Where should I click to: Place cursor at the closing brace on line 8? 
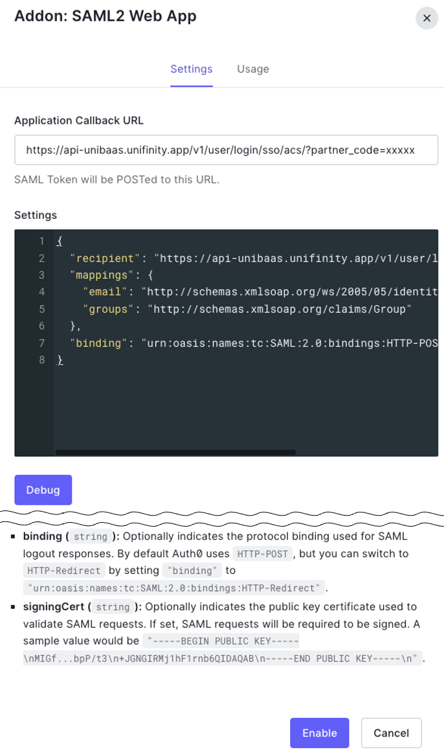pos(60,360)
